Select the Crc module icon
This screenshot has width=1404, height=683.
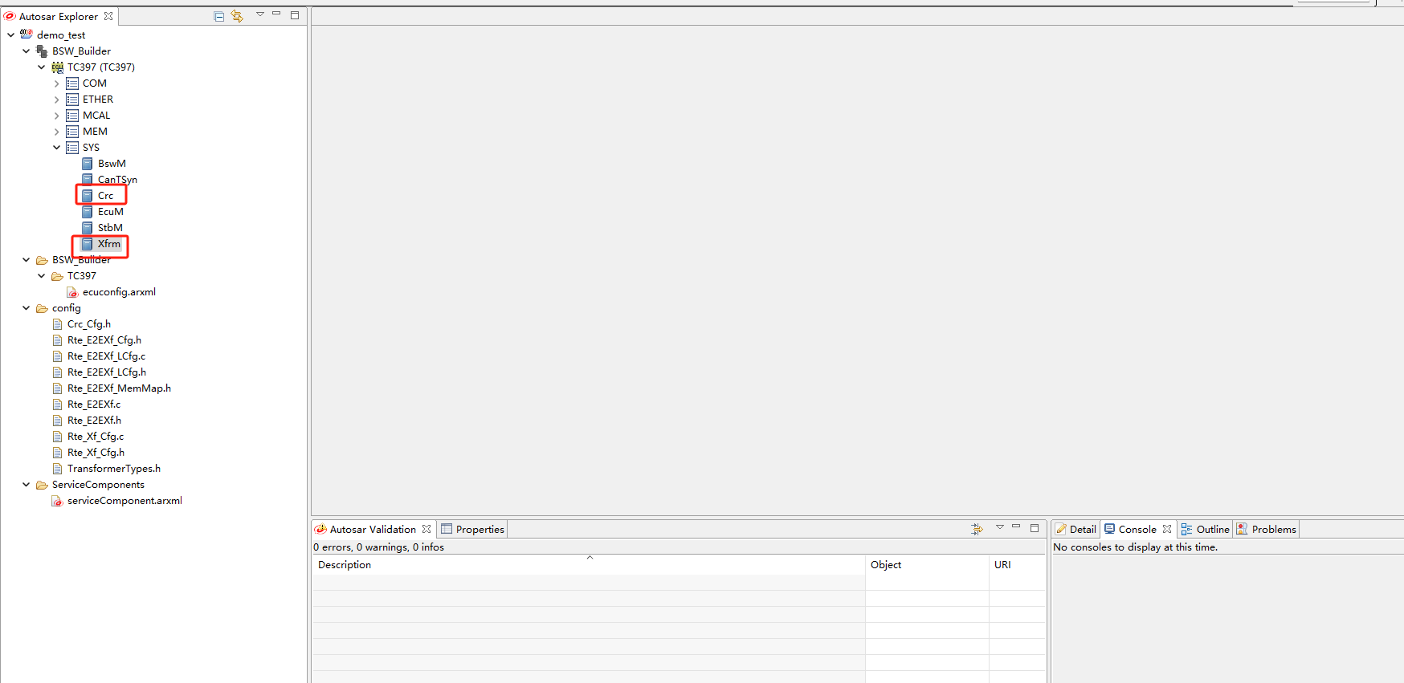88,196
